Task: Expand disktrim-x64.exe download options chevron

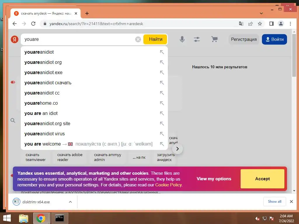Action: click(70, 202)
